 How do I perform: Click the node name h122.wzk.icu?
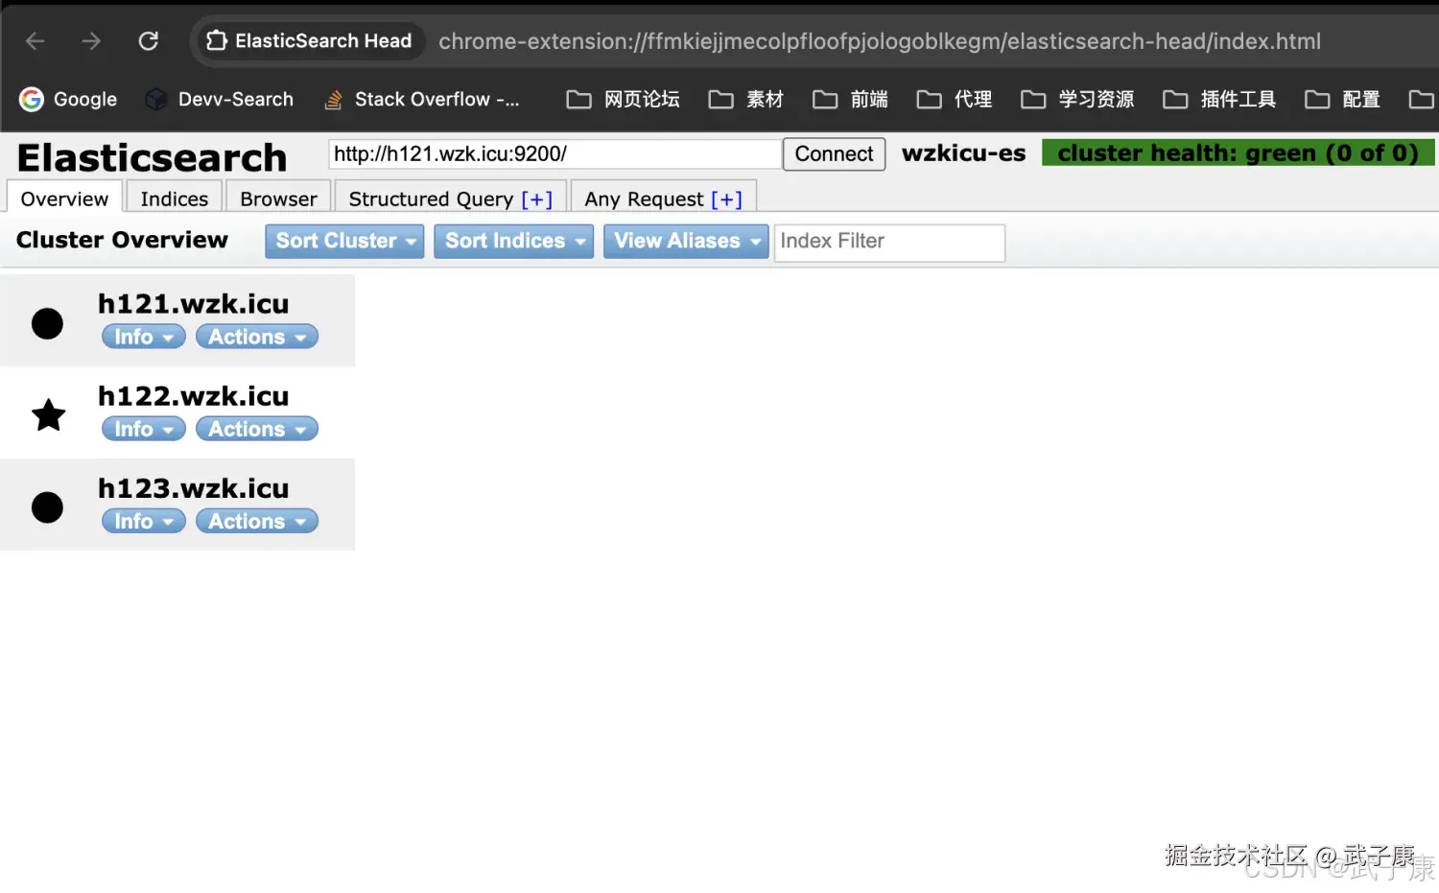tap(193, 396)
